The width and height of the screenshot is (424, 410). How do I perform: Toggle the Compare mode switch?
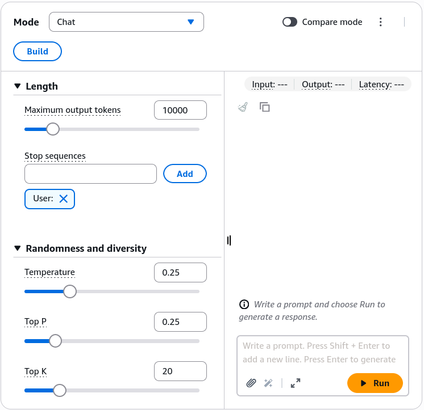[290, 22]
